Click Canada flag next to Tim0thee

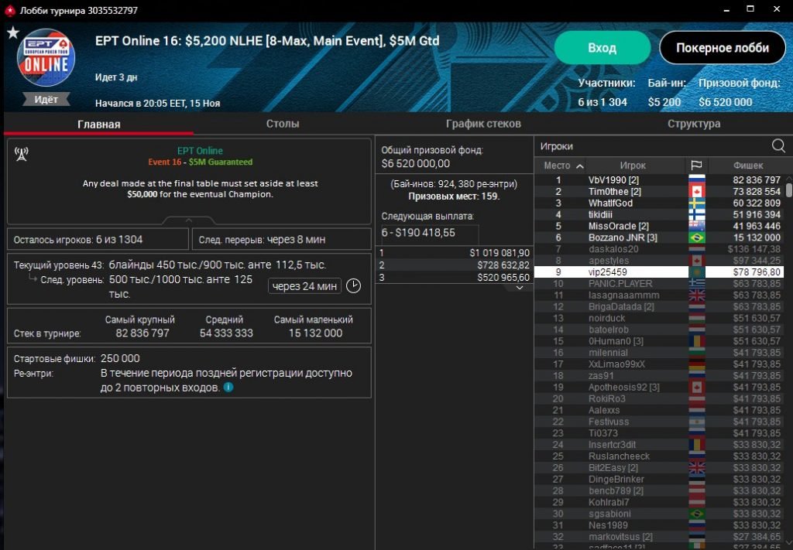tap(697, 192)
